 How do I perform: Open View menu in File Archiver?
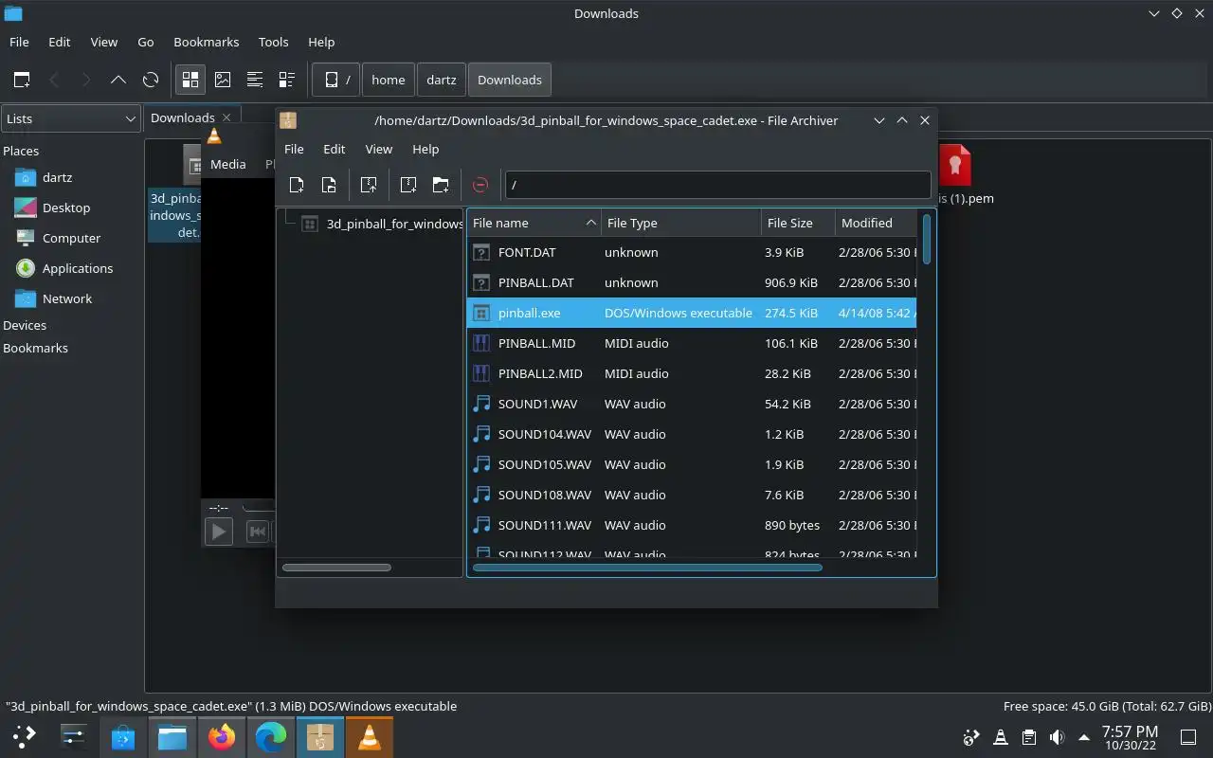pyautogui.click(x=378, y=149)
